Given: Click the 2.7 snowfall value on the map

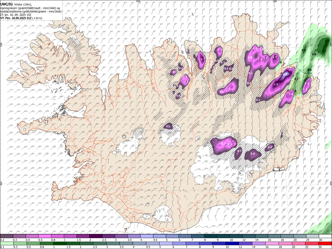Looking at the screenshot, I should click(203, 59).
